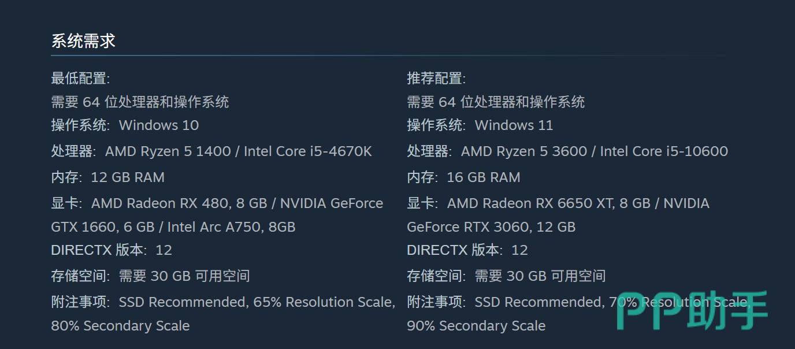Click the recommended 存储空间 30 GB entry

click(506, 276)
